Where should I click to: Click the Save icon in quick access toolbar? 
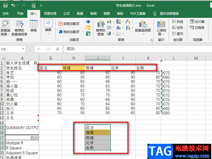click(x=6, y=6)
